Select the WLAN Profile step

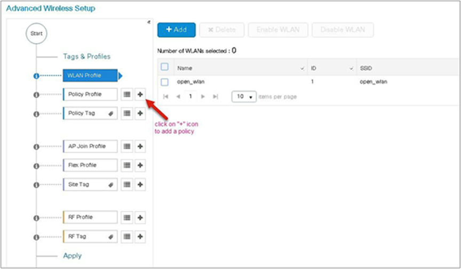[x=90, y=76]
